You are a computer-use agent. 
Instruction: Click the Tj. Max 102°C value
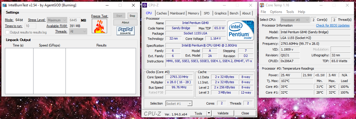click(x=296, y=81)
